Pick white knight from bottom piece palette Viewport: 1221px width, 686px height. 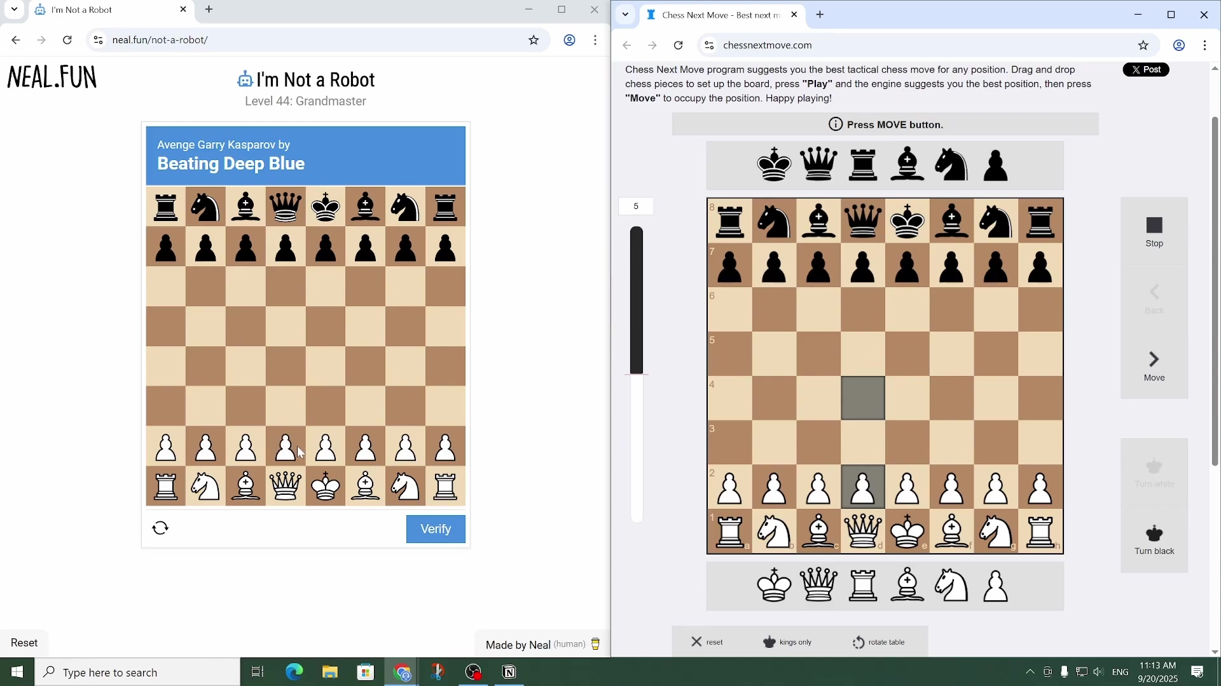pyautogui.click(x=952, y=585)
